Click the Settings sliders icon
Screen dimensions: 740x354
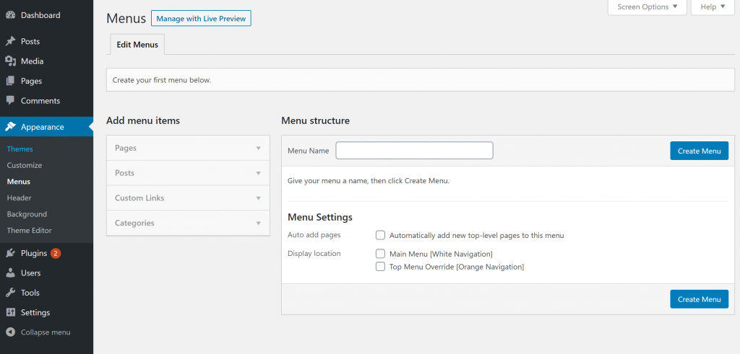point(10,313)
